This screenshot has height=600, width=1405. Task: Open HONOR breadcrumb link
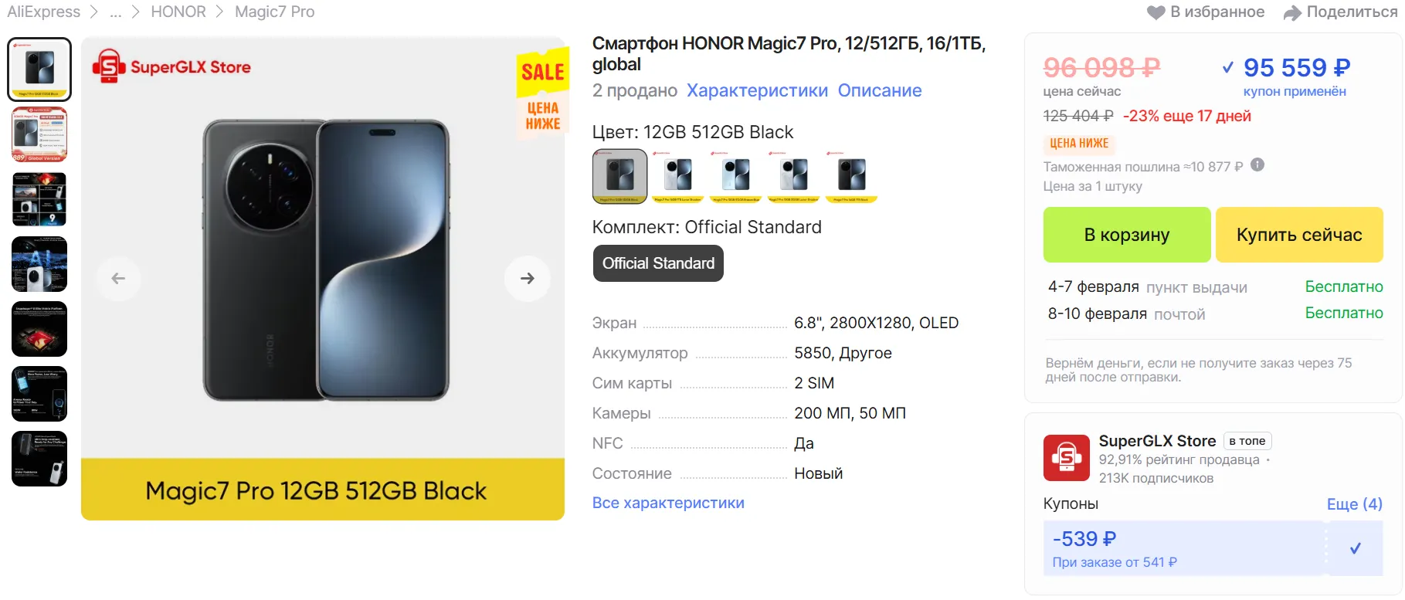(178, 12)
